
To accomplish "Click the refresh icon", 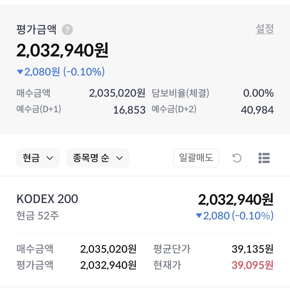I will tap(237, 158).
